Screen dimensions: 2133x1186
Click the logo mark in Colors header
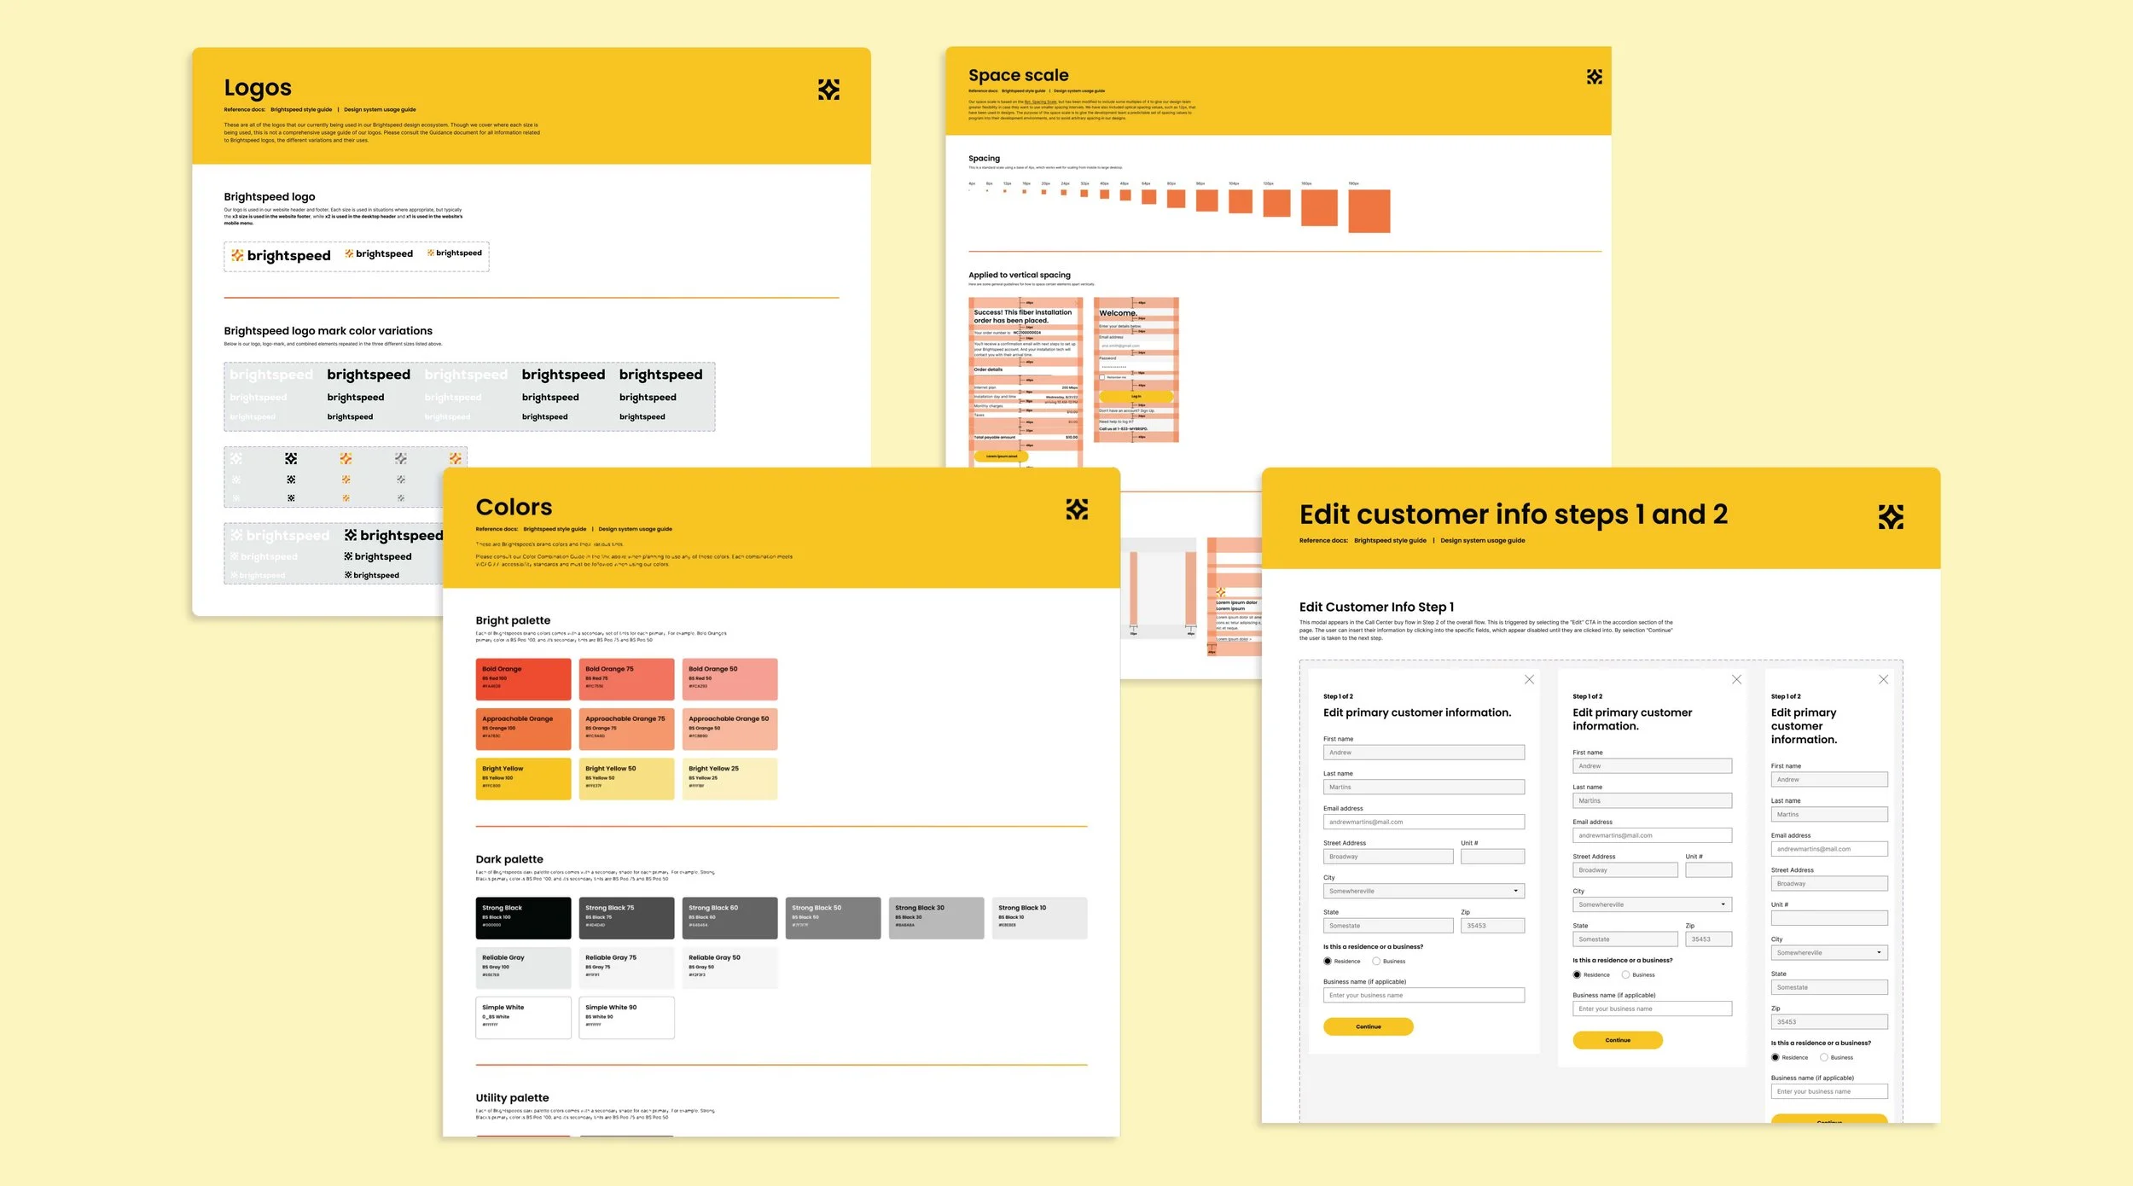point(1077,509)
